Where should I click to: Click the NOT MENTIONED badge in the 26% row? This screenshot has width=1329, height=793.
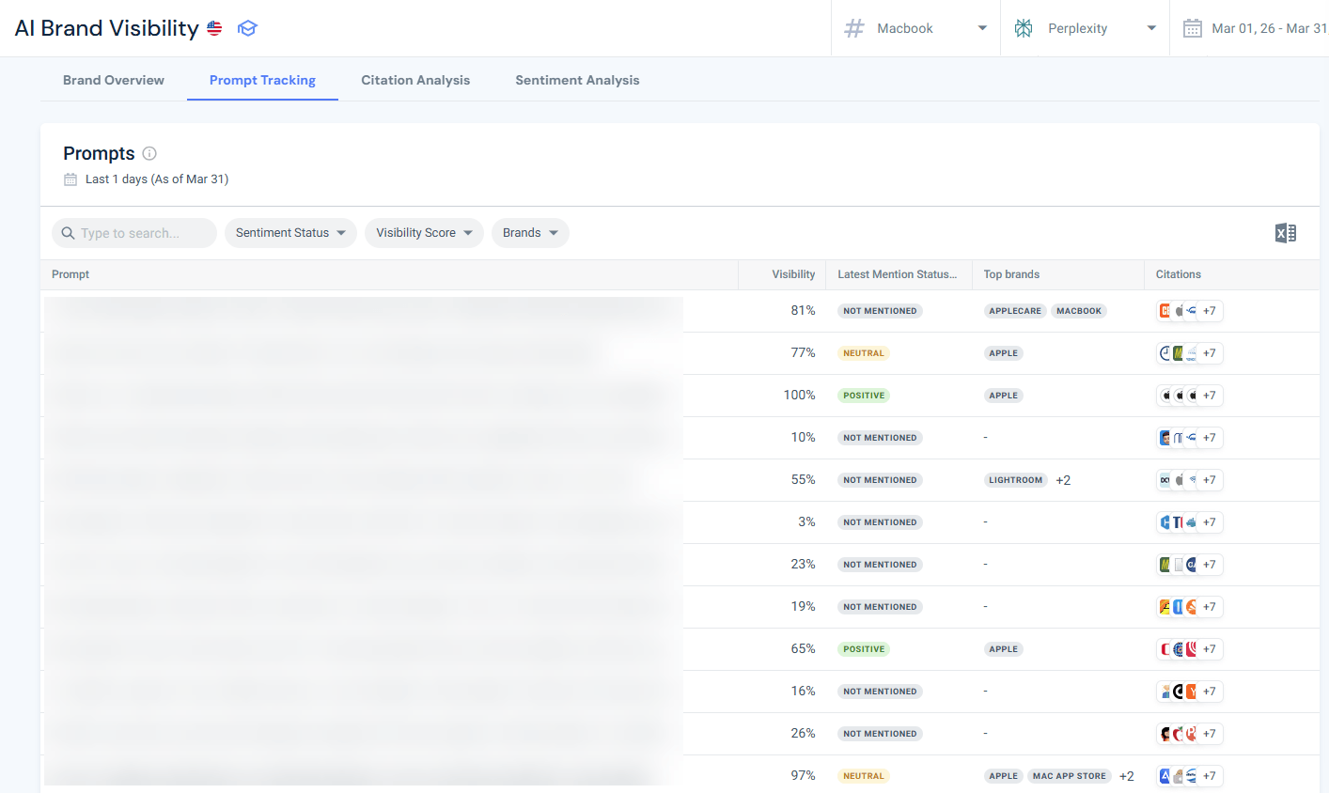pyautogui.click(x=880, y=734)
